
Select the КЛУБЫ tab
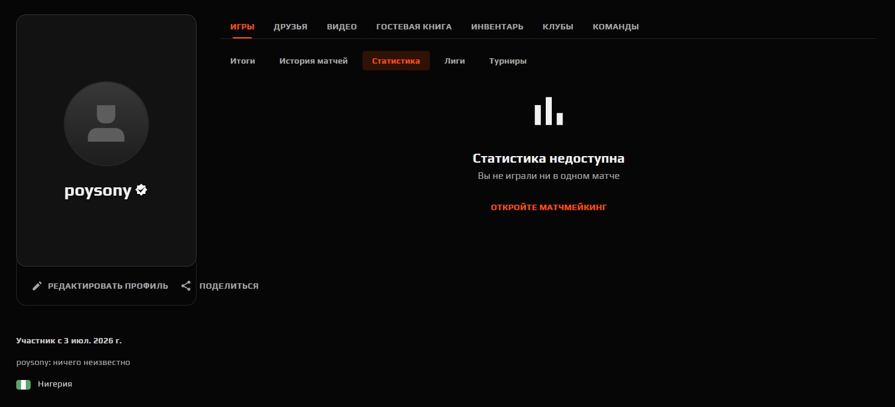558,26
